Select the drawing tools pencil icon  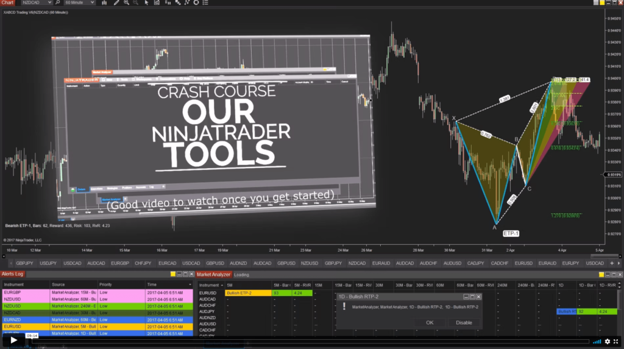pos(116,2)
